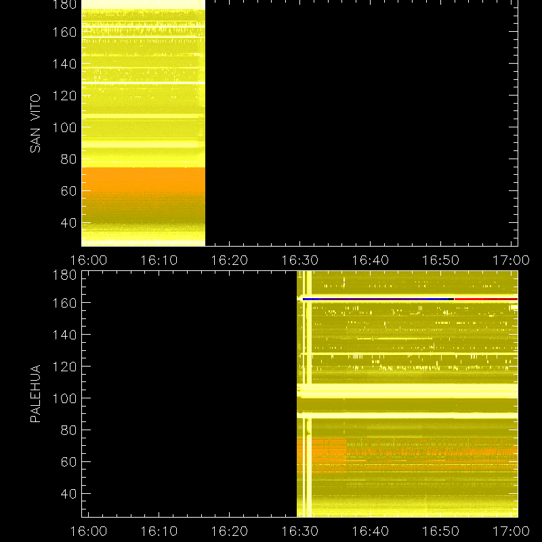This screenshot has width=542, height=542.
Task: Click 17:00 time label under PALEHUA plot
Action: pyautogui.click(x=511, y=531)
